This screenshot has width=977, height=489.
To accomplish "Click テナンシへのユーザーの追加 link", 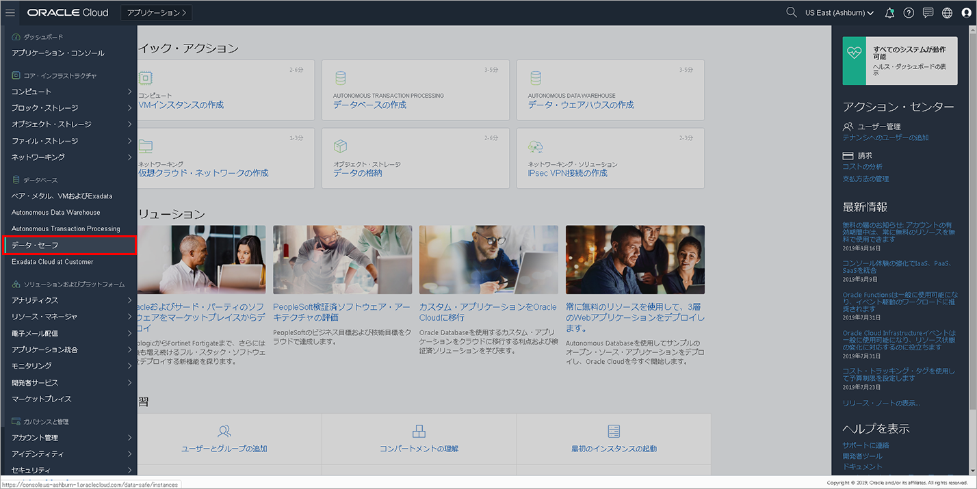I will [885, 137].
